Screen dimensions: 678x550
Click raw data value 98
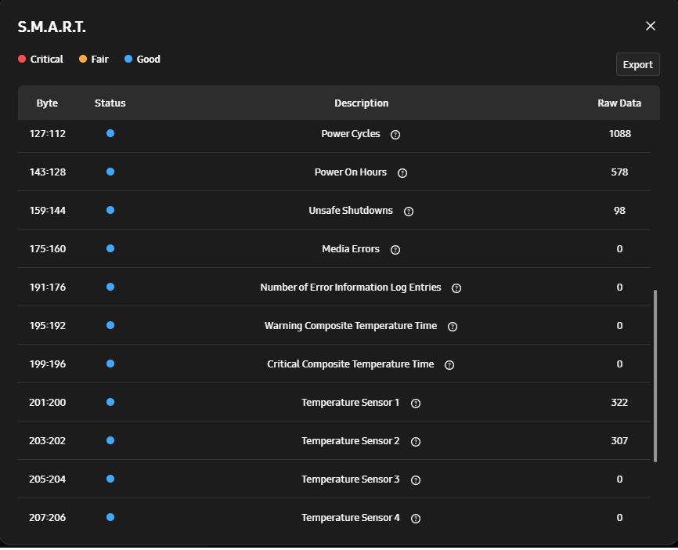619,211
